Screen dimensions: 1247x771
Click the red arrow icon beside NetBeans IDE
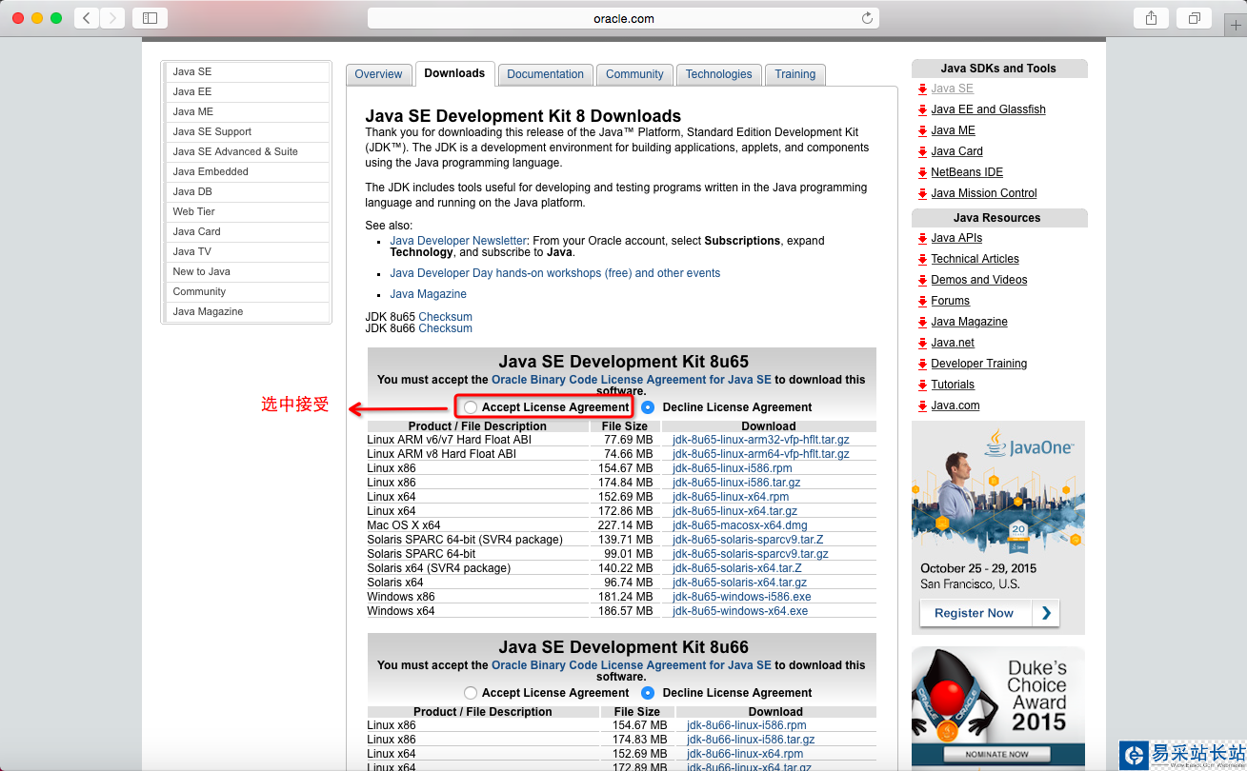tap(922, 173)
